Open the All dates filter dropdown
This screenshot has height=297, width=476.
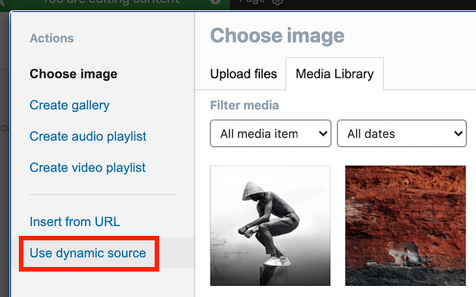(x=401, y=134)
